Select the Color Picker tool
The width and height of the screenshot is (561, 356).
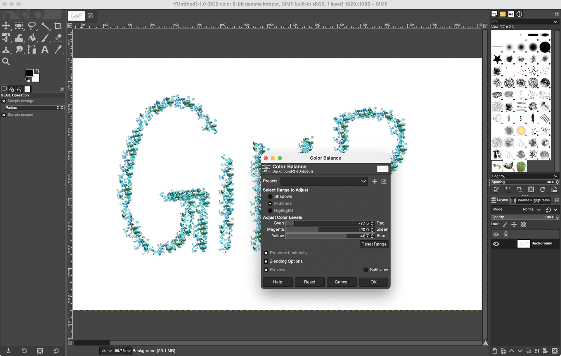pyautogui.click(x=58, y=50)
